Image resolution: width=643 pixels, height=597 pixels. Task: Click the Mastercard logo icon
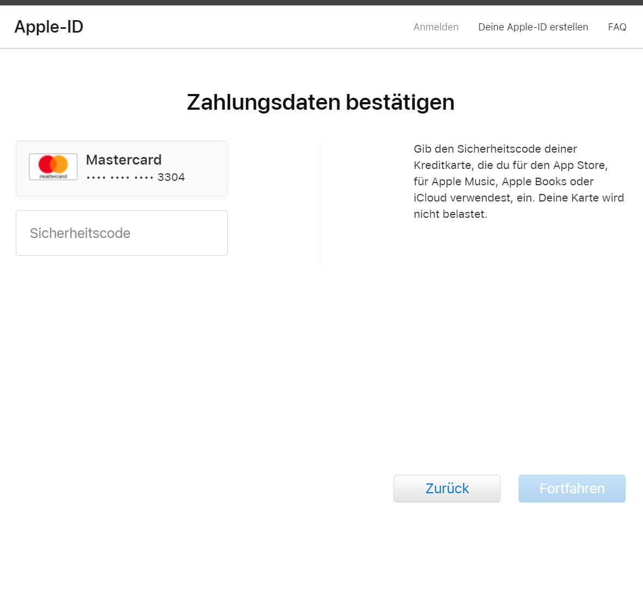click(53, 167)
